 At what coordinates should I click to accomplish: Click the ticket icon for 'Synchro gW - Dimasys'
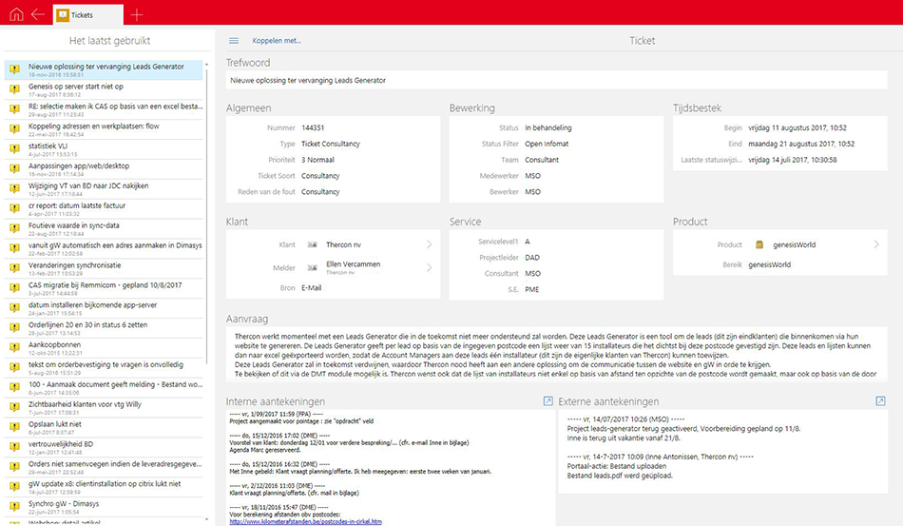tap(14, 506)
